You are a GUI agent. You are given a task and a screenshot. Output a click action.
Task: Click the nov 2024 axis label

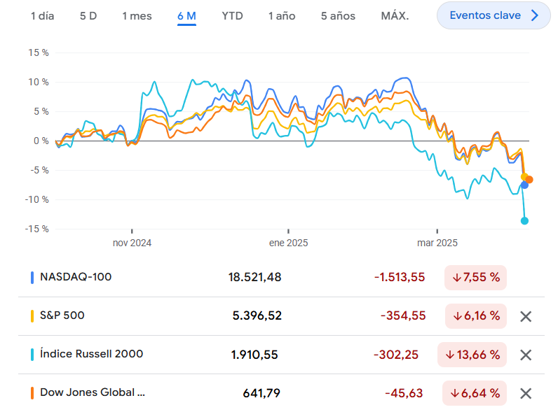pos(132,243)
